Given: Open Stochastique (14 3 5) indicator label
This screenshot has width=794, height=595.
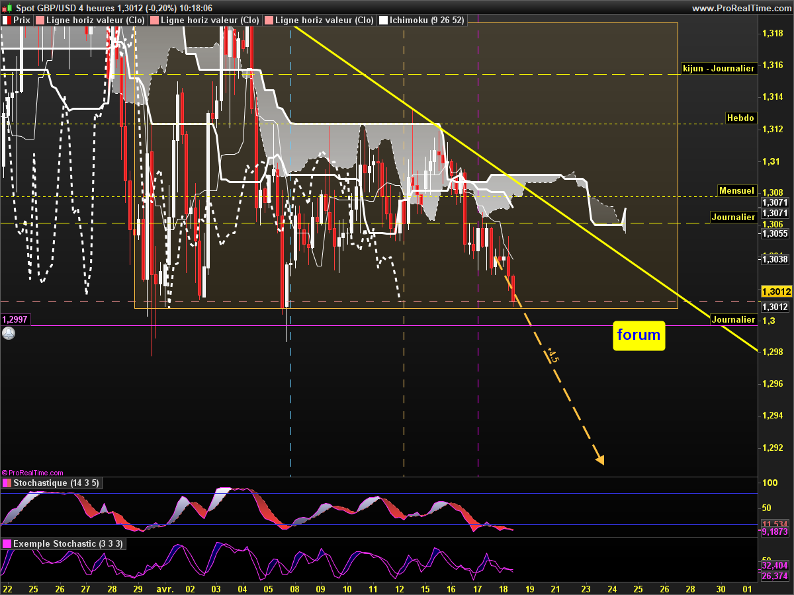Looking at the screenshot, I should pyautogui.click(x=56, y=483).
